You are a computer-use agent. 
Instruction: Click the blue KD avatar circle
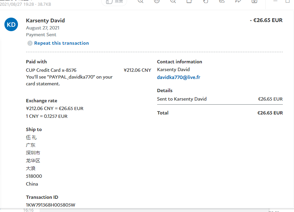11,24
